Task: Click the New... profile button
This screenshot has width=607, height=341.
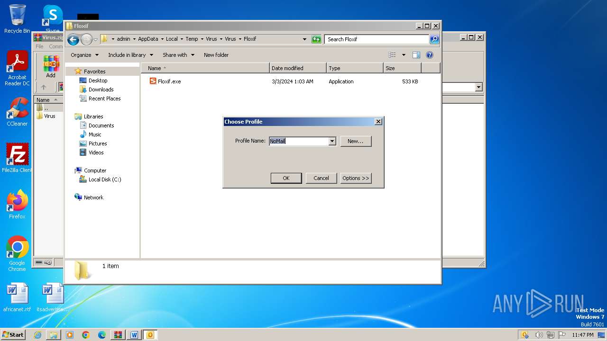Action: tap(356, 141)
